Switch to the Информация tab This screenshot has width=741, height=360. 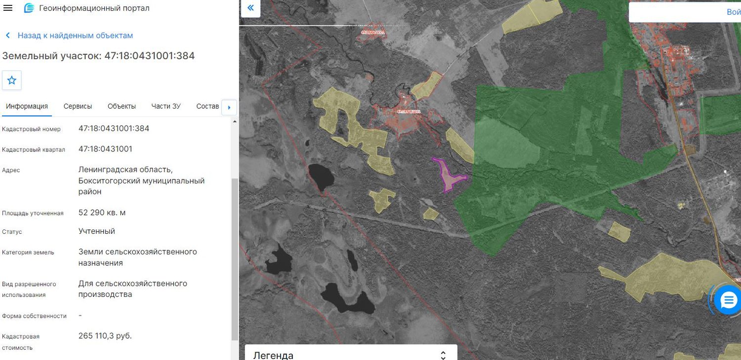tap(27, 107)
